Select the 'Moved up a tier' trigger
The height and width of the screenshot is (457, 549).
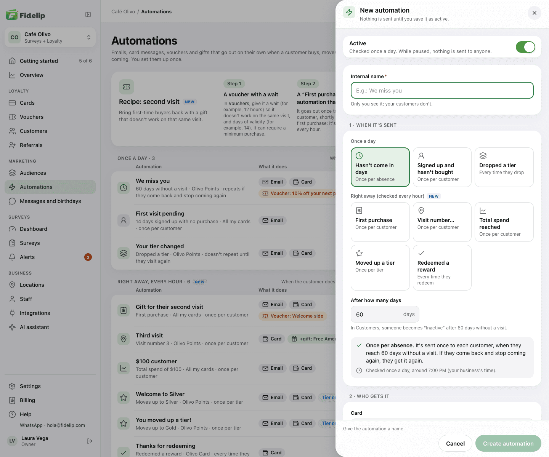tap(380, 268)
